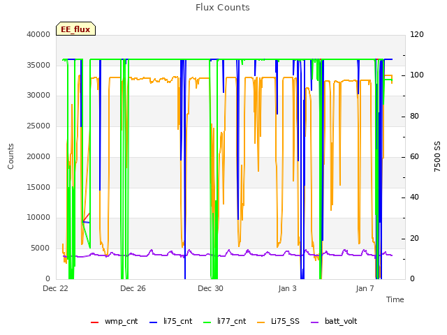Toggle Li75_SS series in legend

[278, 321]
